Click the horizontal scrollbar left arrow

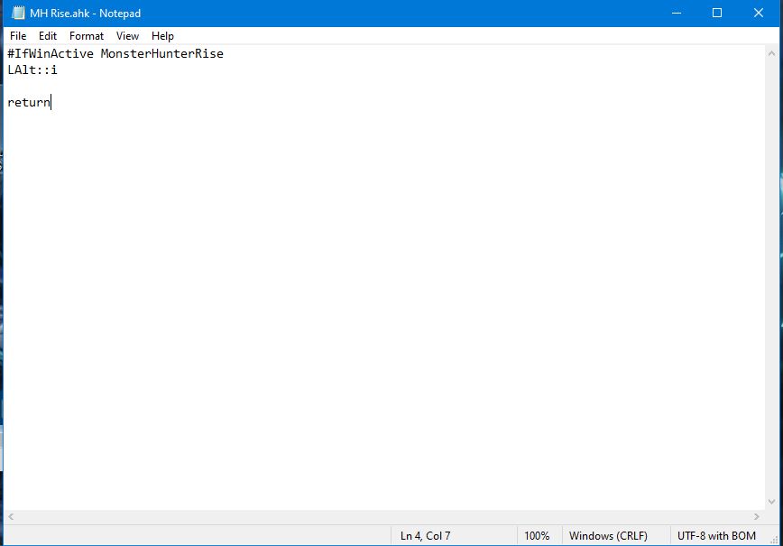point(11,516)
